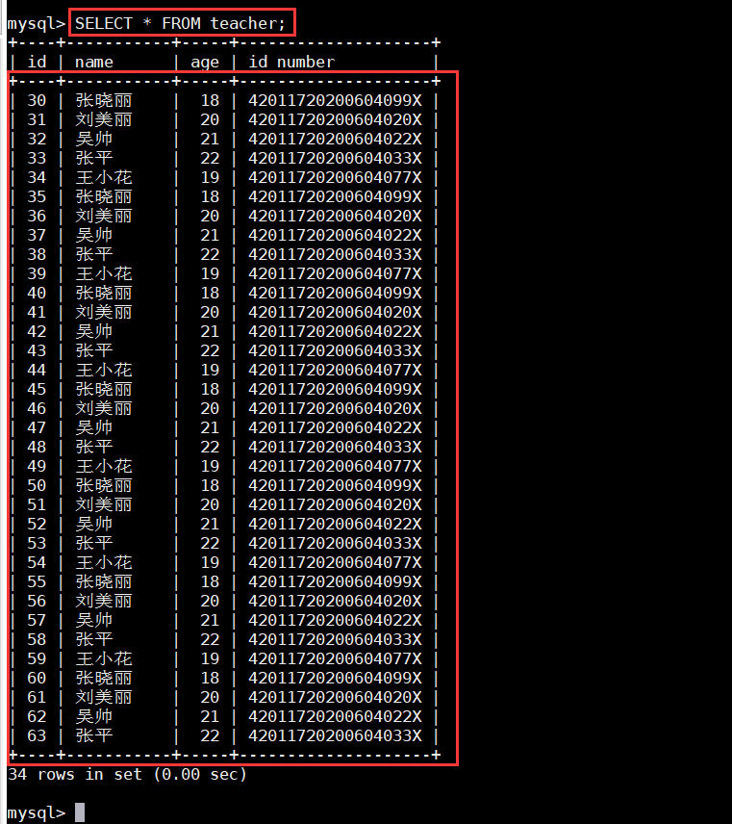Click age value 22 in row 48
The width and height of the screenshot is (732, 824).
(x=210, y=447)
